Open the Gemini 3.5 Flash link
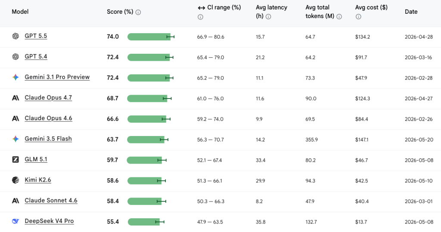The width and height of the screenshot is (441, 232). pos(48,139)
